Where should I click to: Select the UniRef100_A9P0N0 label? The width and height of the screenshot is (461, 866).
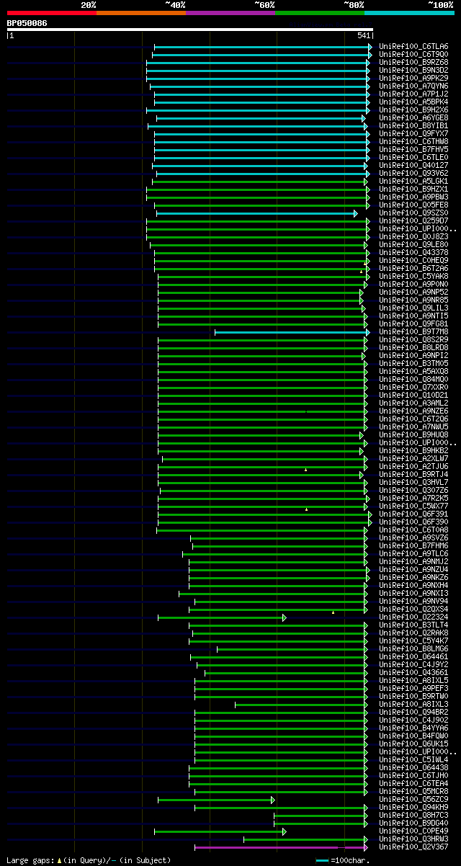413,284
